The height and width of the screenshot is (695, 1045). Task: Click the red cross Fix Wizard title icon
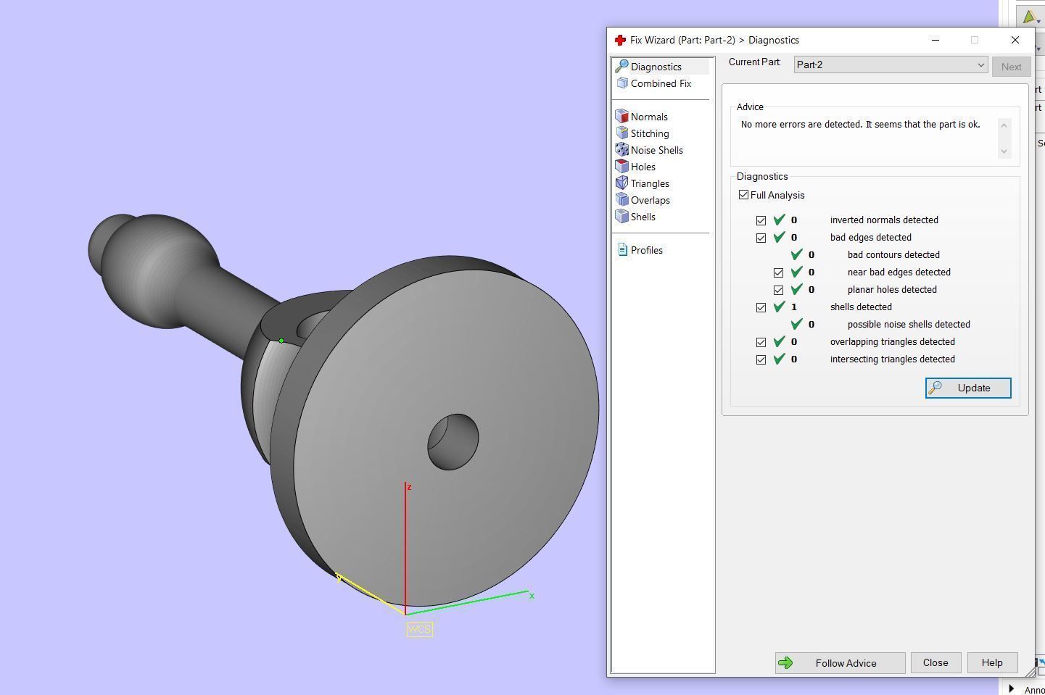619,40
